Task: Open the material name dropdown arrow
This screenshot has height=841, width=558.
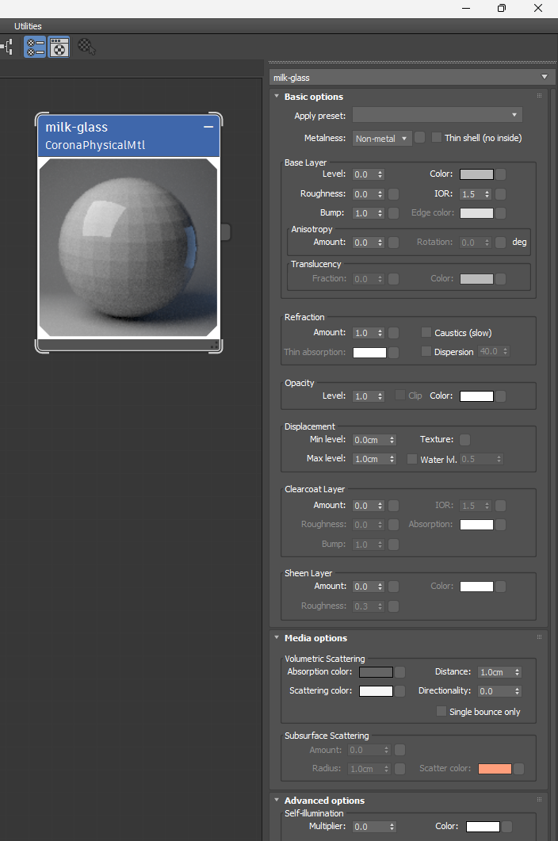Action: pos(545,77)
